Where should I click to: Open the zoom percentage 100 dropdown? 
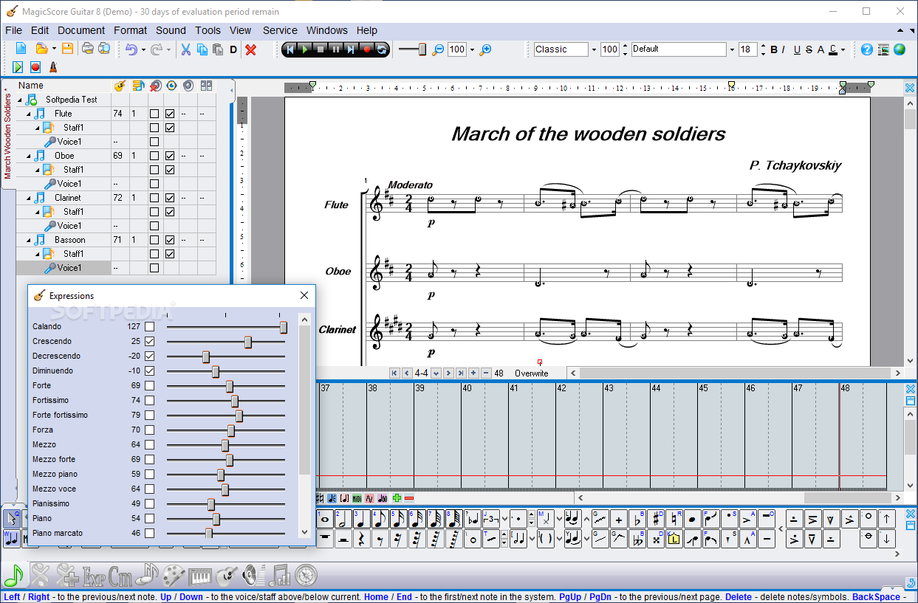(x=473, y=49)
